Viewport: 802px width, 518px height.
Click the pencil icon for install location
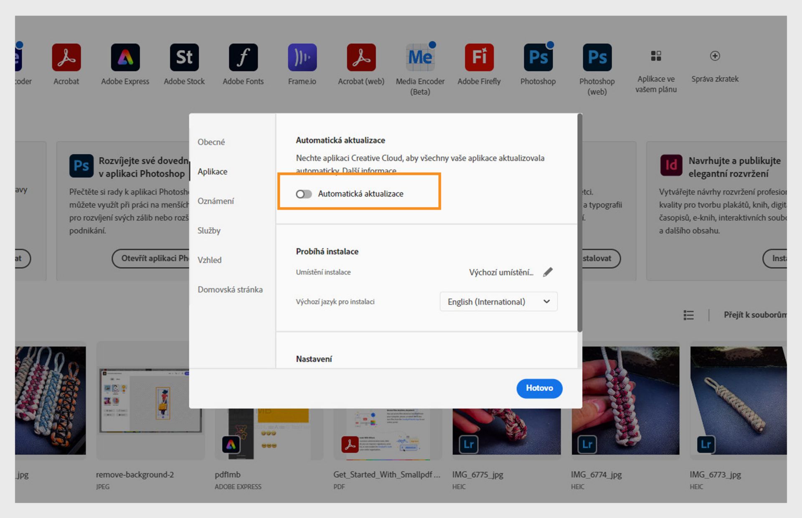[x=548, y=272]
